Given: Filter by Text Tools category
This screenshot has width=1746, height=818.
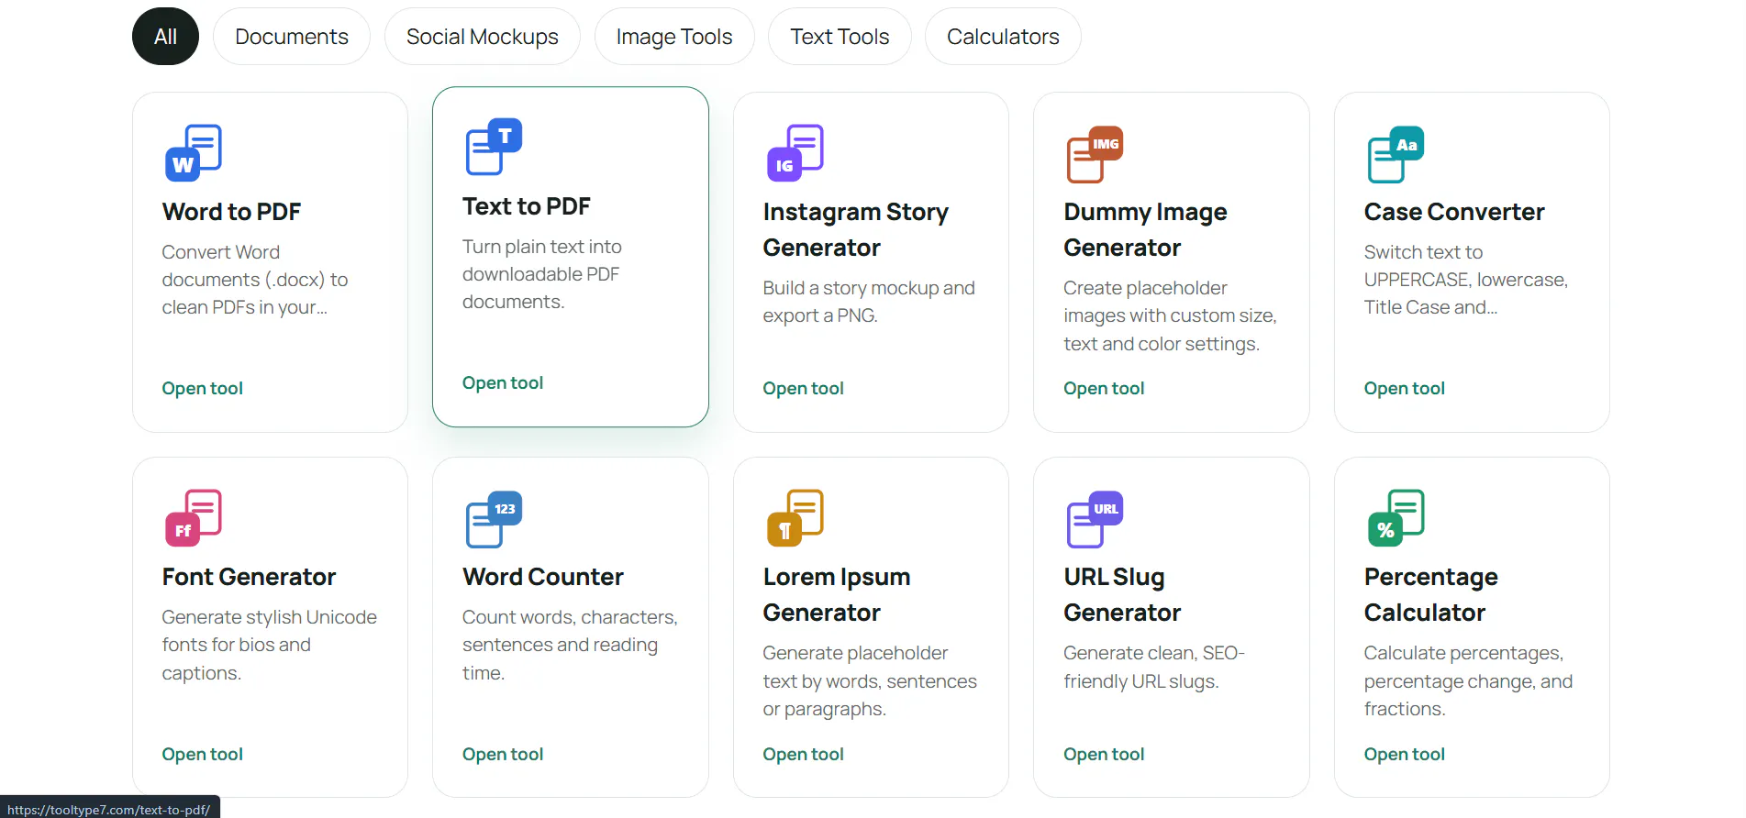Looking at the screenshot, I should point(840,37).
